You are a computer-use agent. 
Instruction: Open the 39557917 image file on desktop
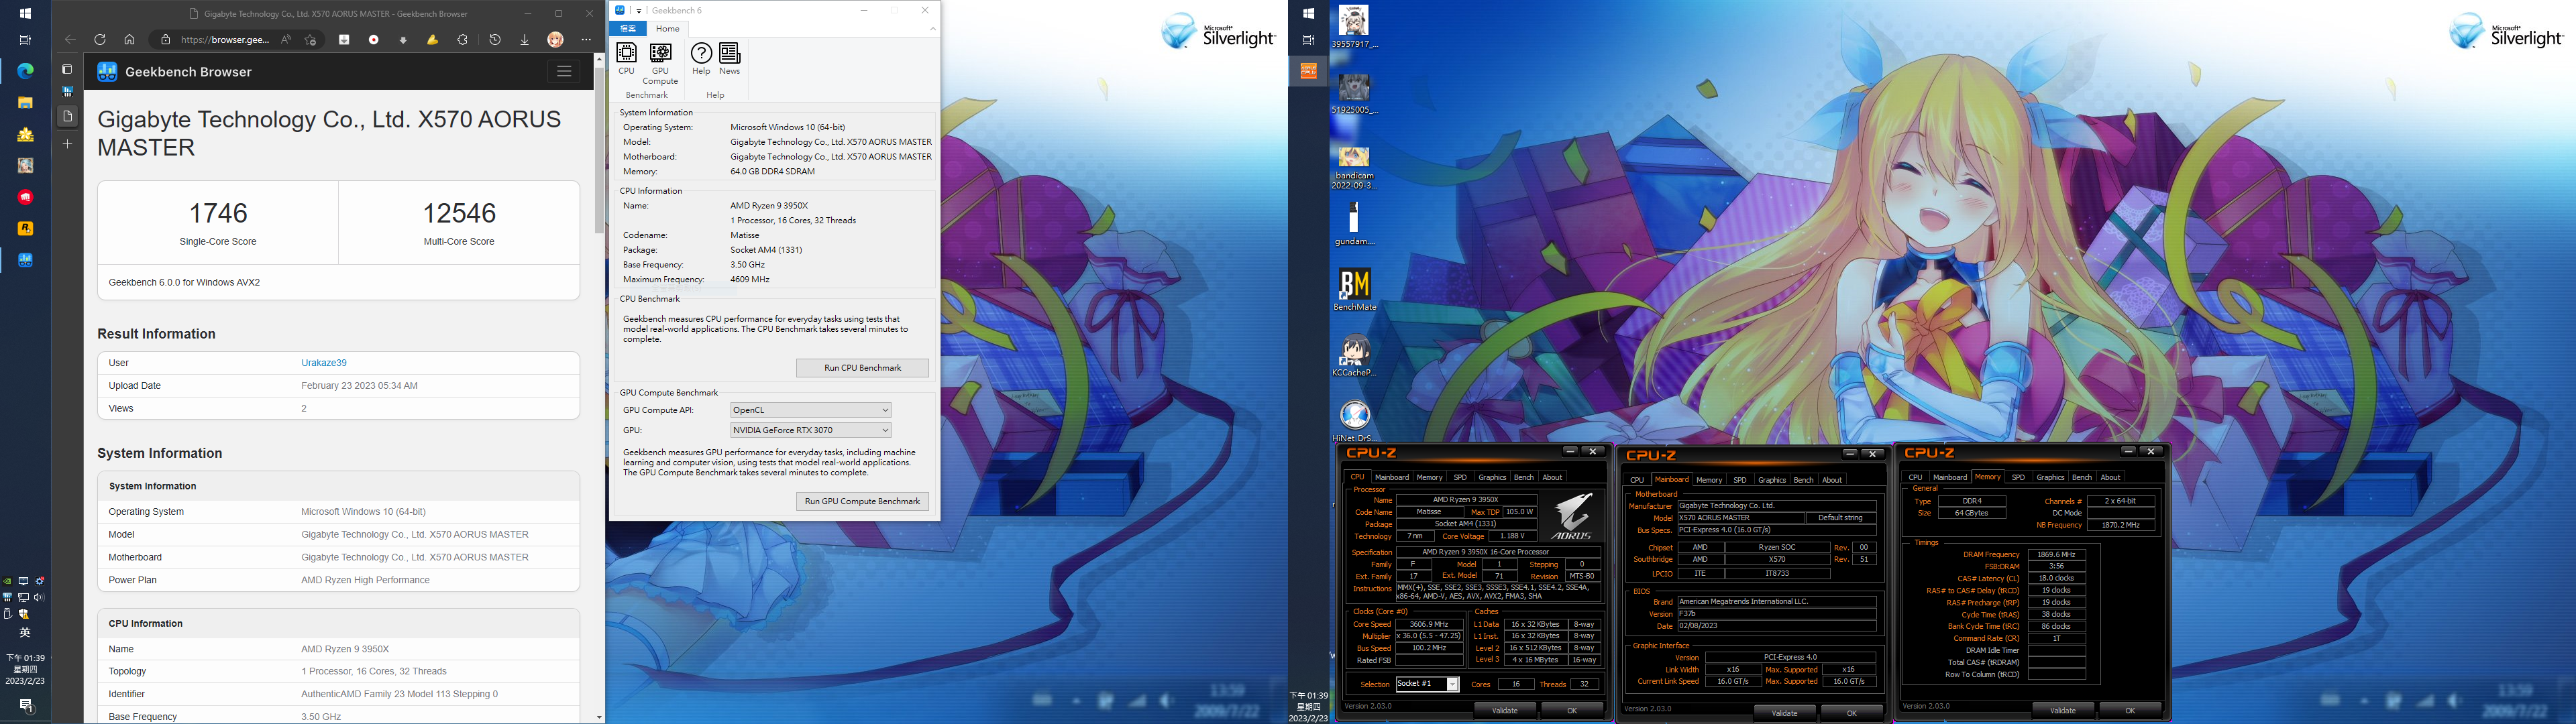click(x=1354, y=26)
